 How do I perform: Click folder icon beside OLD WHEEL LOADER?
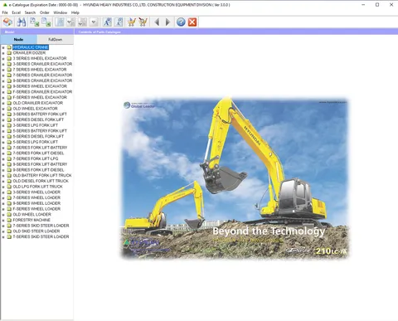tap(9, 214)
